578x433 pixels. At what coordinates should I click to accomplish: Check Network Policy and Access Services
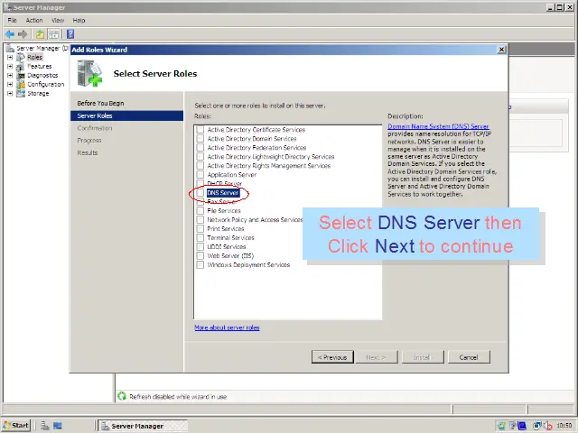pyautogui.click(x=200, y=219)
